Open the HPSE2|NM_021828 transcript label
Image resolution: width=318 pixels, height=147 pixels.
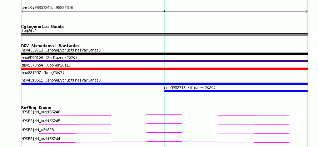pyautogui.click(x=38, y=130)
